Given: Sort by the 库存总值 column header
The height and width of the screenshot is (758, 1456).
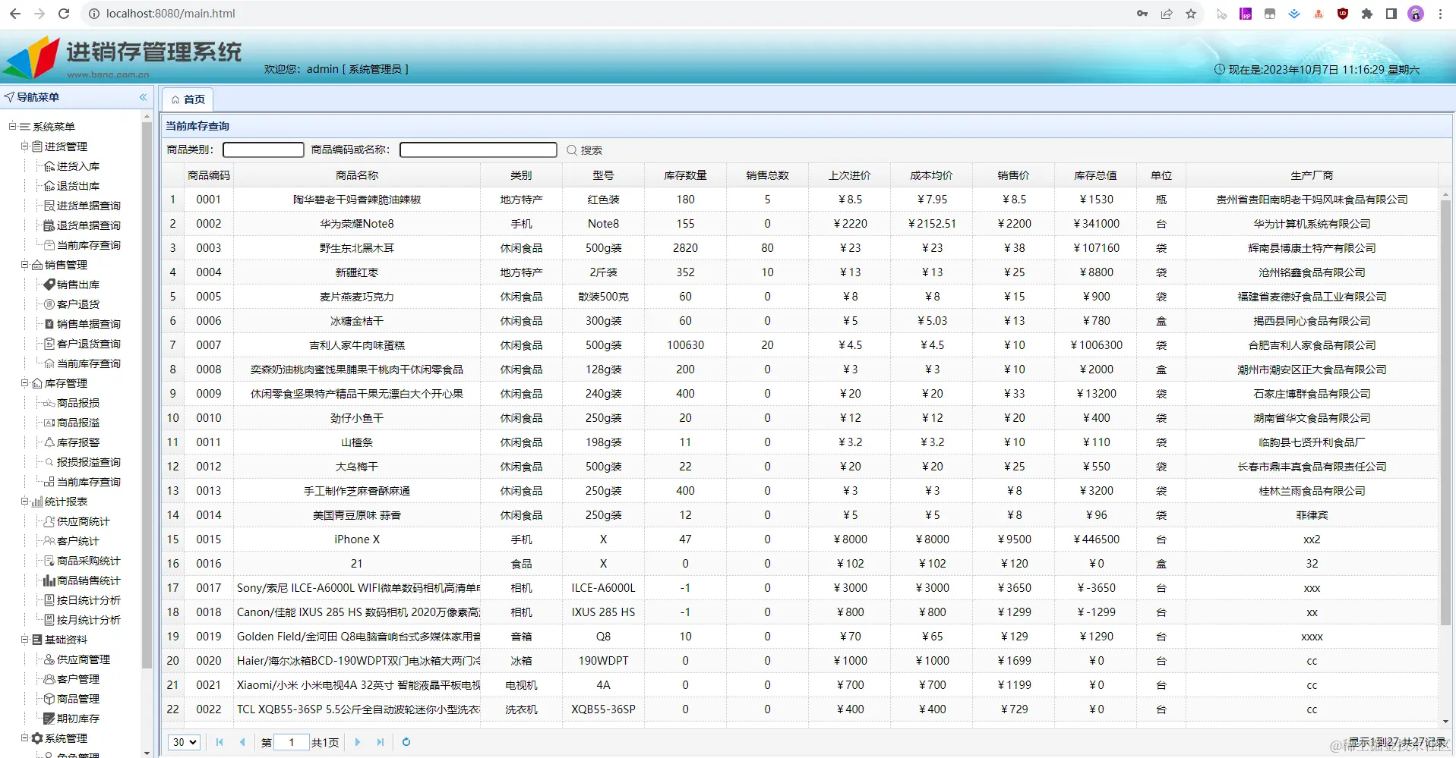Looking at the screenshot, I should tap(1095, 175).
